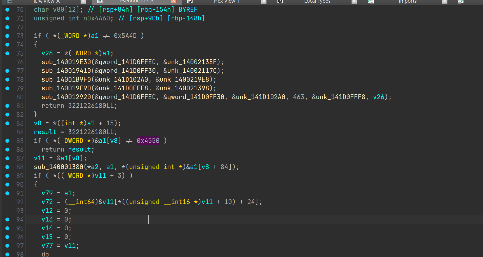Click the 0x5A4D constant on line 73
This screenshot has width=483, height=257.
[125, 36]
